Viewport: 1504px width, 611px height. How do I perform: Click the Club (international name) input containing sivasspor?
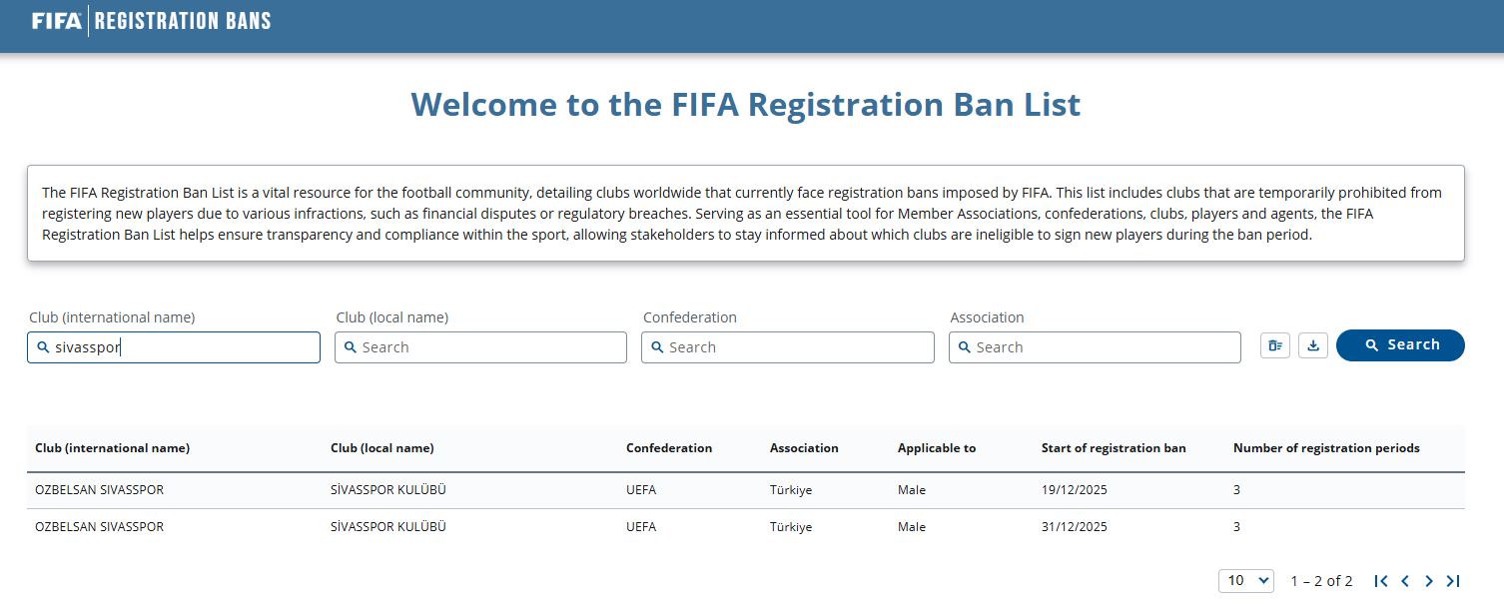pos(175,347)
